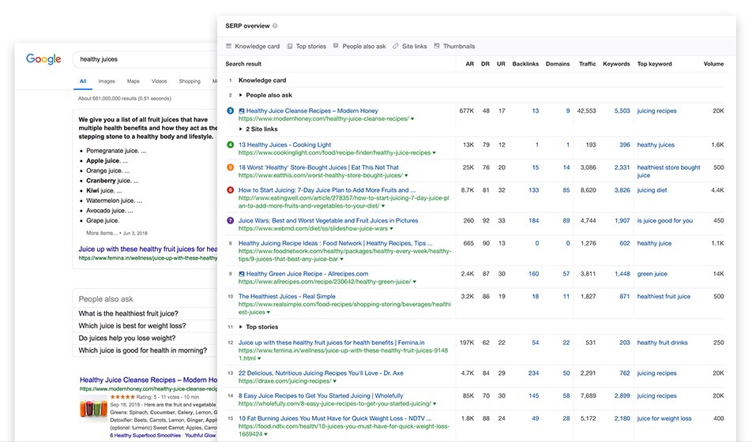The width and height of the screenshot is (752, 442).
Task: Click the Site links legend icon
Action: (396, 47)
